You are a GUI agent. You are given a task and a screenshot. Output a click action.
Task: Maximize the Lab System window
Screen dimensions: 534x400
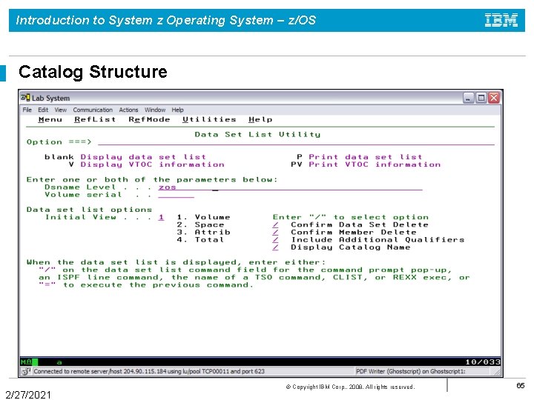481,98
